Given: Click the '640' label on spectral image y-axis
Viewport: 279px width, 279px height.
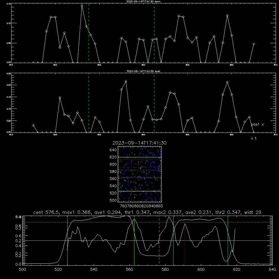Looking at the screenshot, I should tap(113, 150).
